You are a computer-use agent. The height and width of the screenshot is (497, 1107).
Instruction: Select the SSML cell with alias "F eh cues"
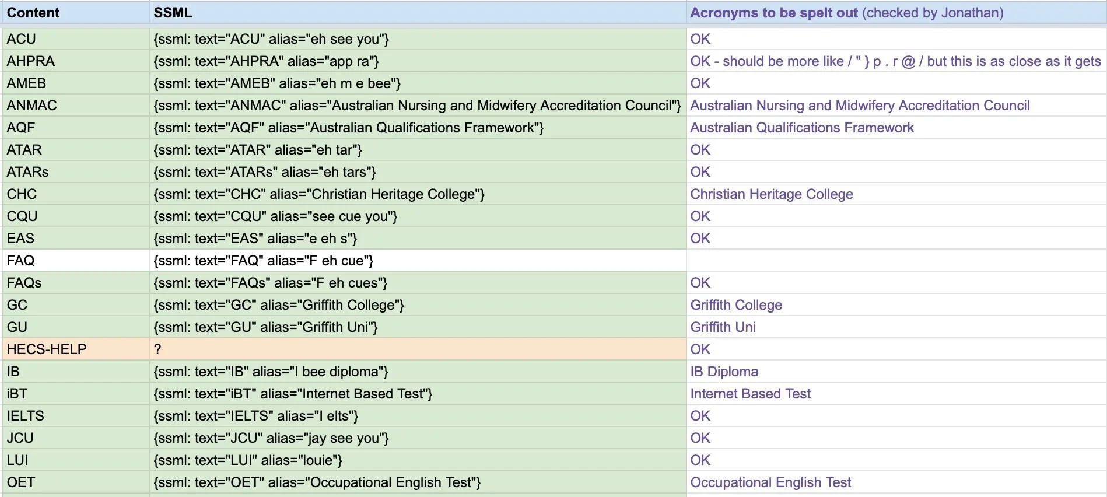(x=418, y=283)
